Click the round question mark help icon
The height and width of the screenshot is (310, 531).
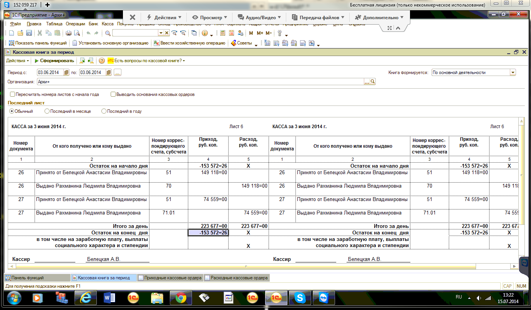click(102, 61)
